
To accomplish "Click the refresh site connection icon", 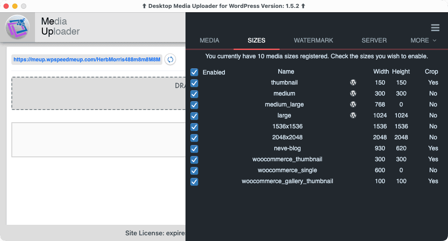I will 170,60.
